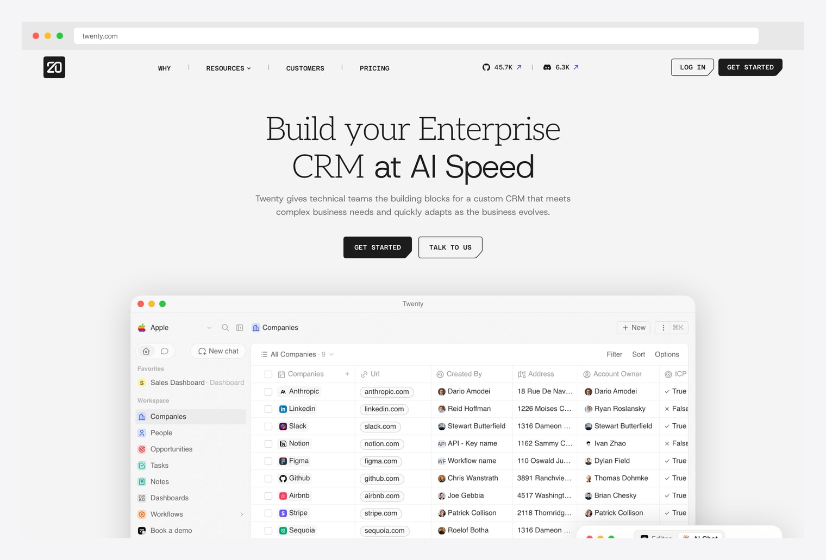The height and width of the screenshot is (560, 826).
Task: Toggle the select-all checkbox in table header
Action: (268, 374)
